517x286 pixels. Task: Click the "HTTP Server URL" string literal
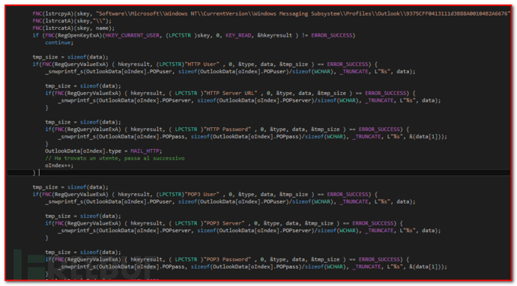(230, 94)
